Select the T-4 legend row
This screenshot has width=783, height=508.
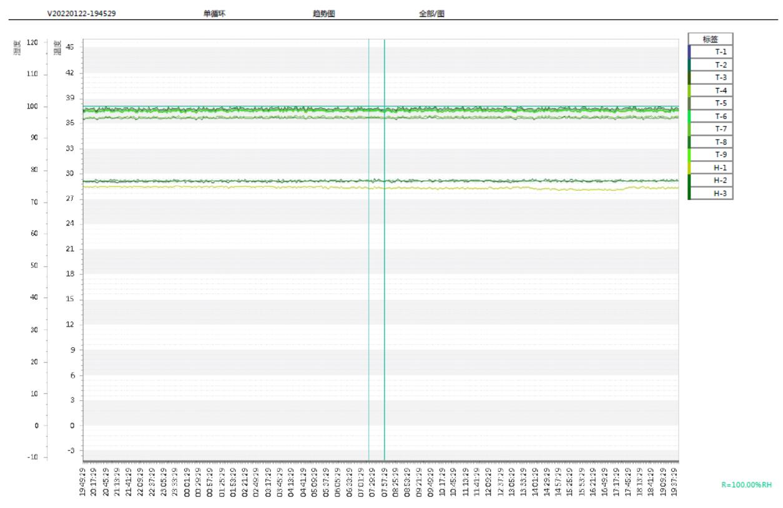[711, 90]
